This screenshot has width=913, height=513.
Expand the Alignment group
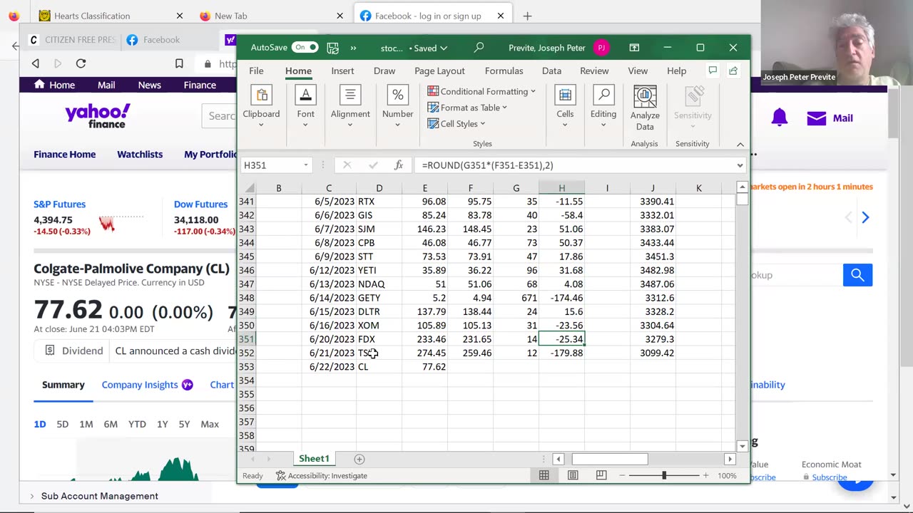tap(350, 107)
